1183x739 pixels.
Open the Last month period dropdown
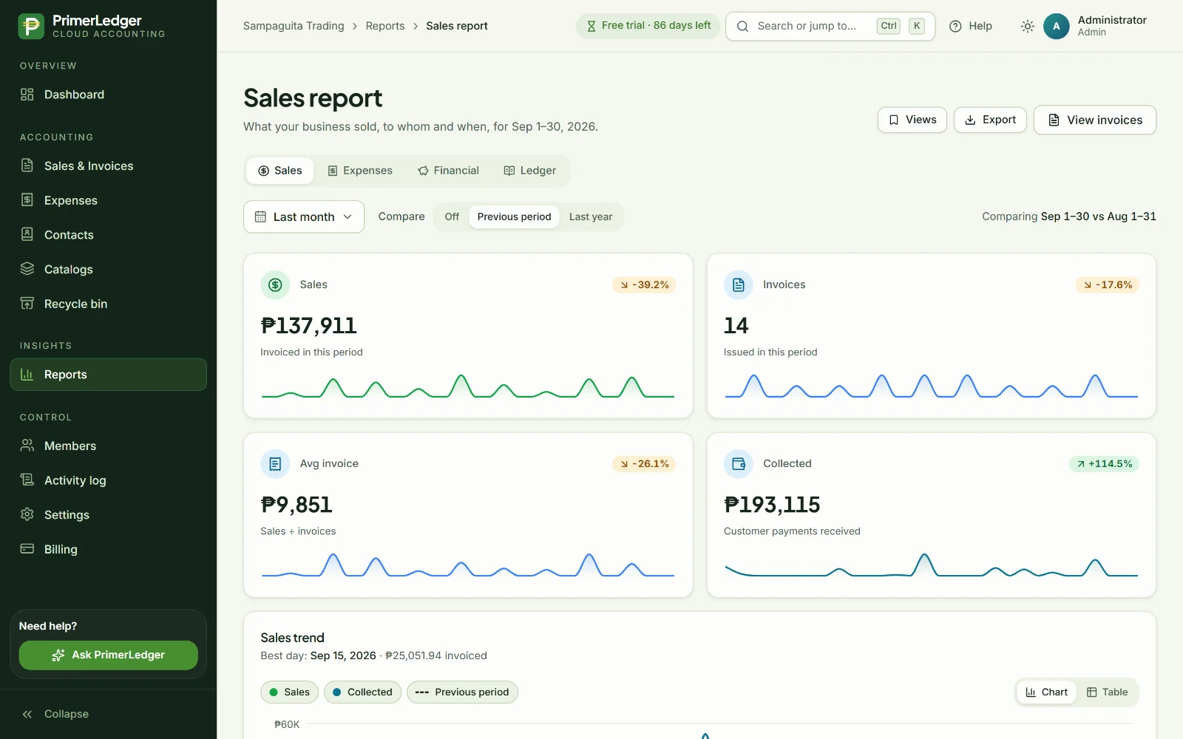pyautogui.click(x=304, y=217)
